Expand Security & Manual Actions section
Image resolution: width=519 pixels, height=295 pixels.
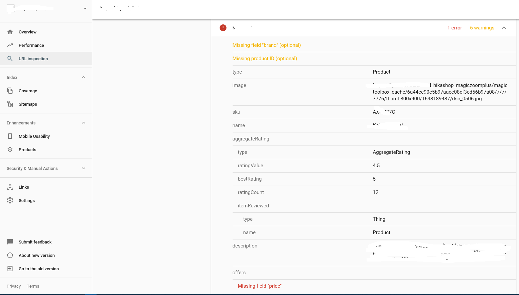click(84, 168)
